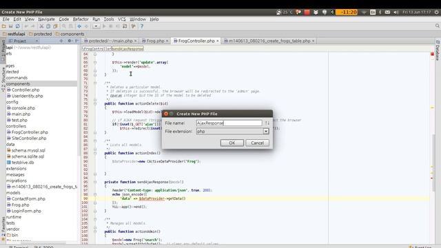This screenshot has width=441, height=248.
Task: Select console.php in the project tree
Action: (x=23, y=108)
